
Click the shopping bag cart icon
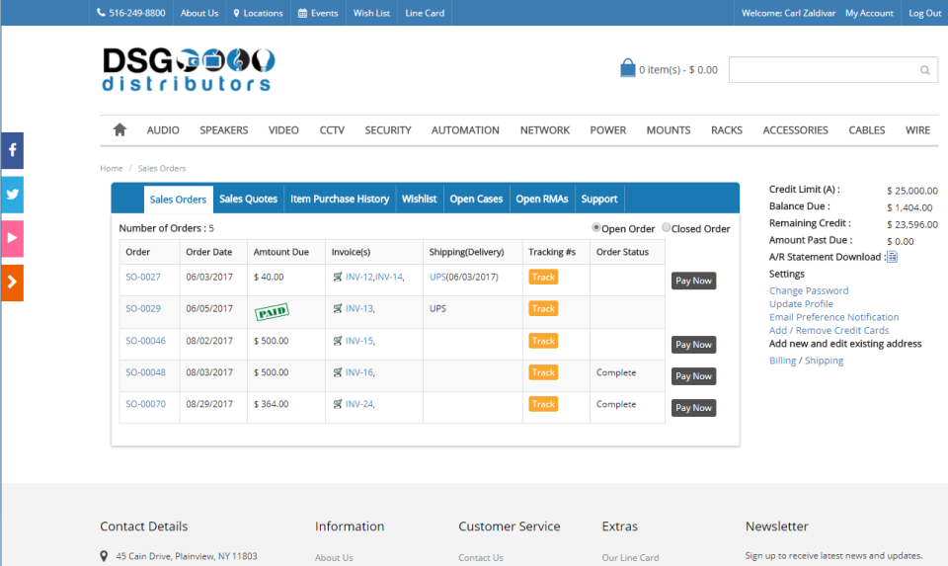click(628, 68)
